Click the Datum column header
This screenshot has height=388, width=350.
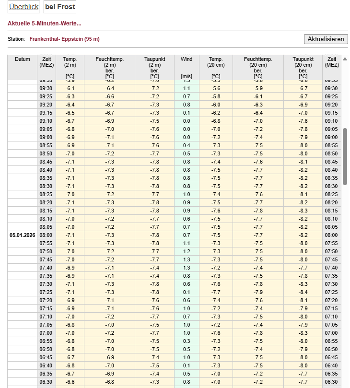[x=22, y=59]
